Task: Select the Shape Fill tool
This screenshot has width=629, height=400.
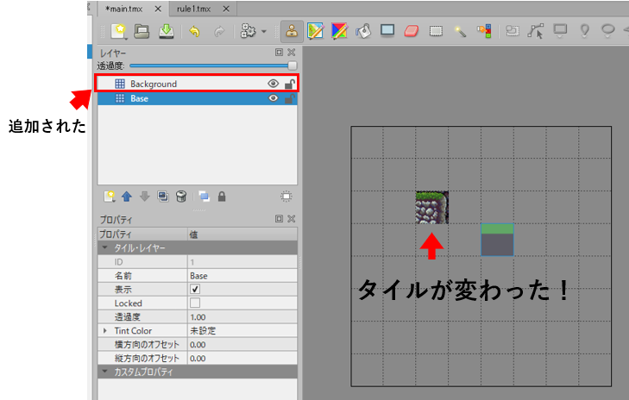Action: coord(387,30)
